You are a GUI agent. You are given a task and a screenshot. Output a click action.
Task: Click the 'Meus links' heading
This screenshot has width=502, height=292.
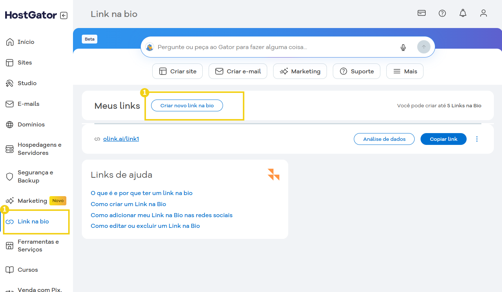tap(117, 106)
